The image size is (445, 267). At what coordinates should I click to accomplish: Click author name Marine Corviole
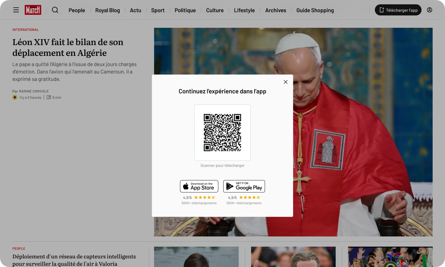click(x=34, y=91)
